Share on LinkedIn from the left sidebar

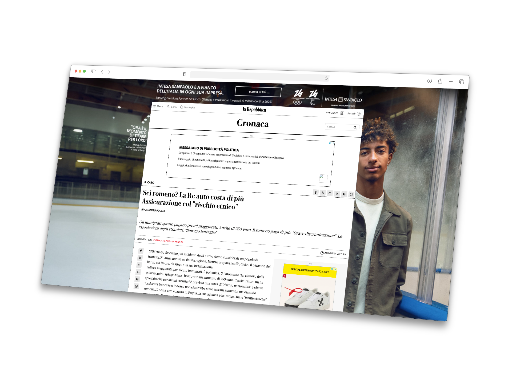pyautogui.click(x=138, y=272)
